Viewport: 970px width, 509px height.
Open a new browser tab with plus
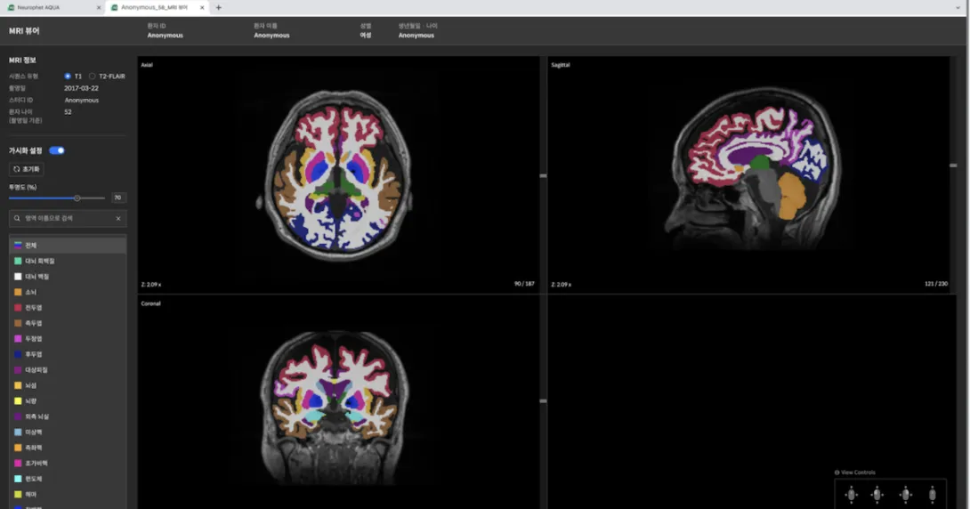219,7
